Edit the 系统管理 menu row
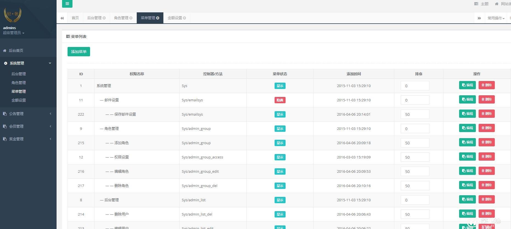 467,85
